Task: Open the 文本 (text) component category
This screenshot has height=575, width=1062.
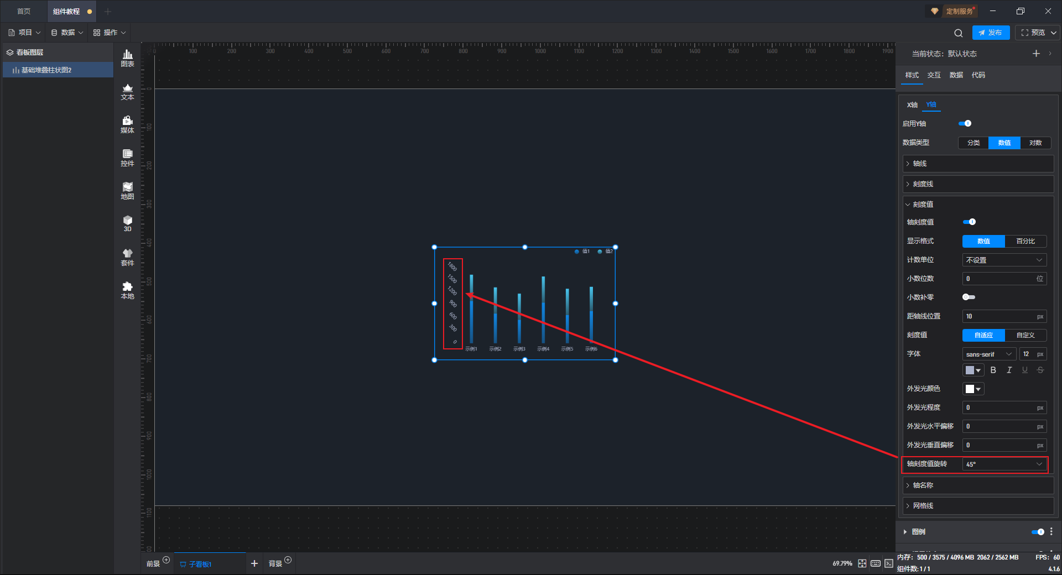Action: [127, 91]
